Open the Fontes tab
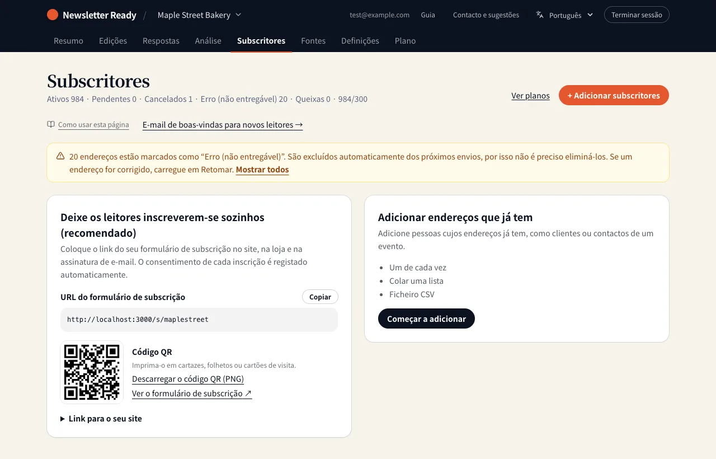Viewport: 716px width, 459px height. [313, 40]
